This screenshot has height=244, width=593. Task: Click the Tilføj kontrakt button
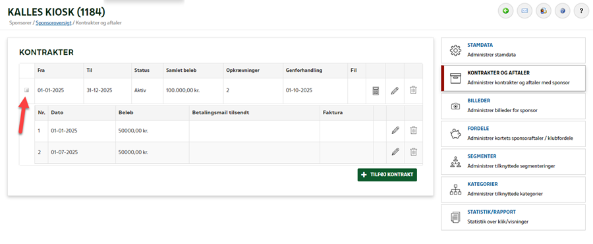[x=387, y=175]
